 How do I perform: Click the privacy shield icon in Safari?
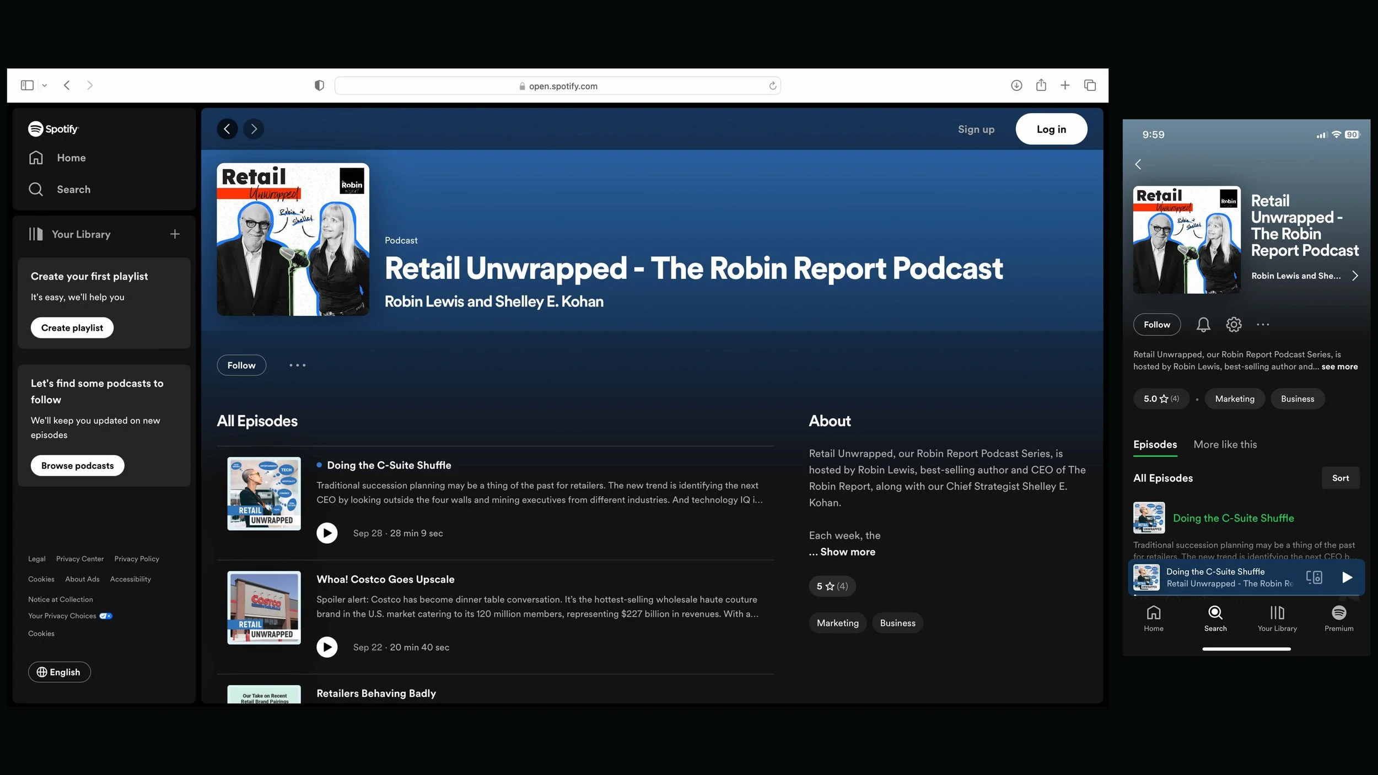[319, 85]
